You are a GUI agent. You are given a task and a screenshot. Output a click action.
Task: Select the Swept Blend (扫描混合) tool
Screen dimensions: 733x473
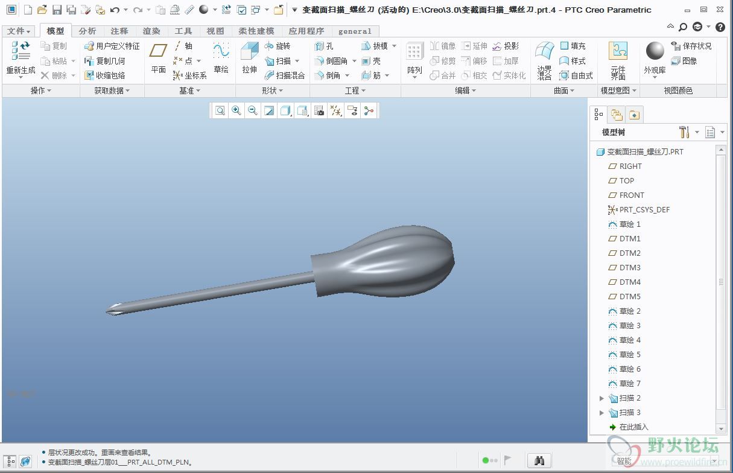285,75
